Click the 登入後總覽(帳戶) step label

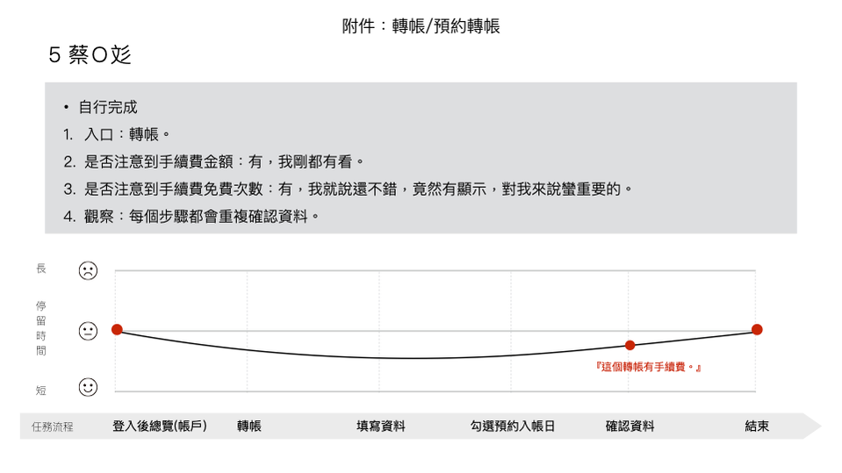click(160, 426)
